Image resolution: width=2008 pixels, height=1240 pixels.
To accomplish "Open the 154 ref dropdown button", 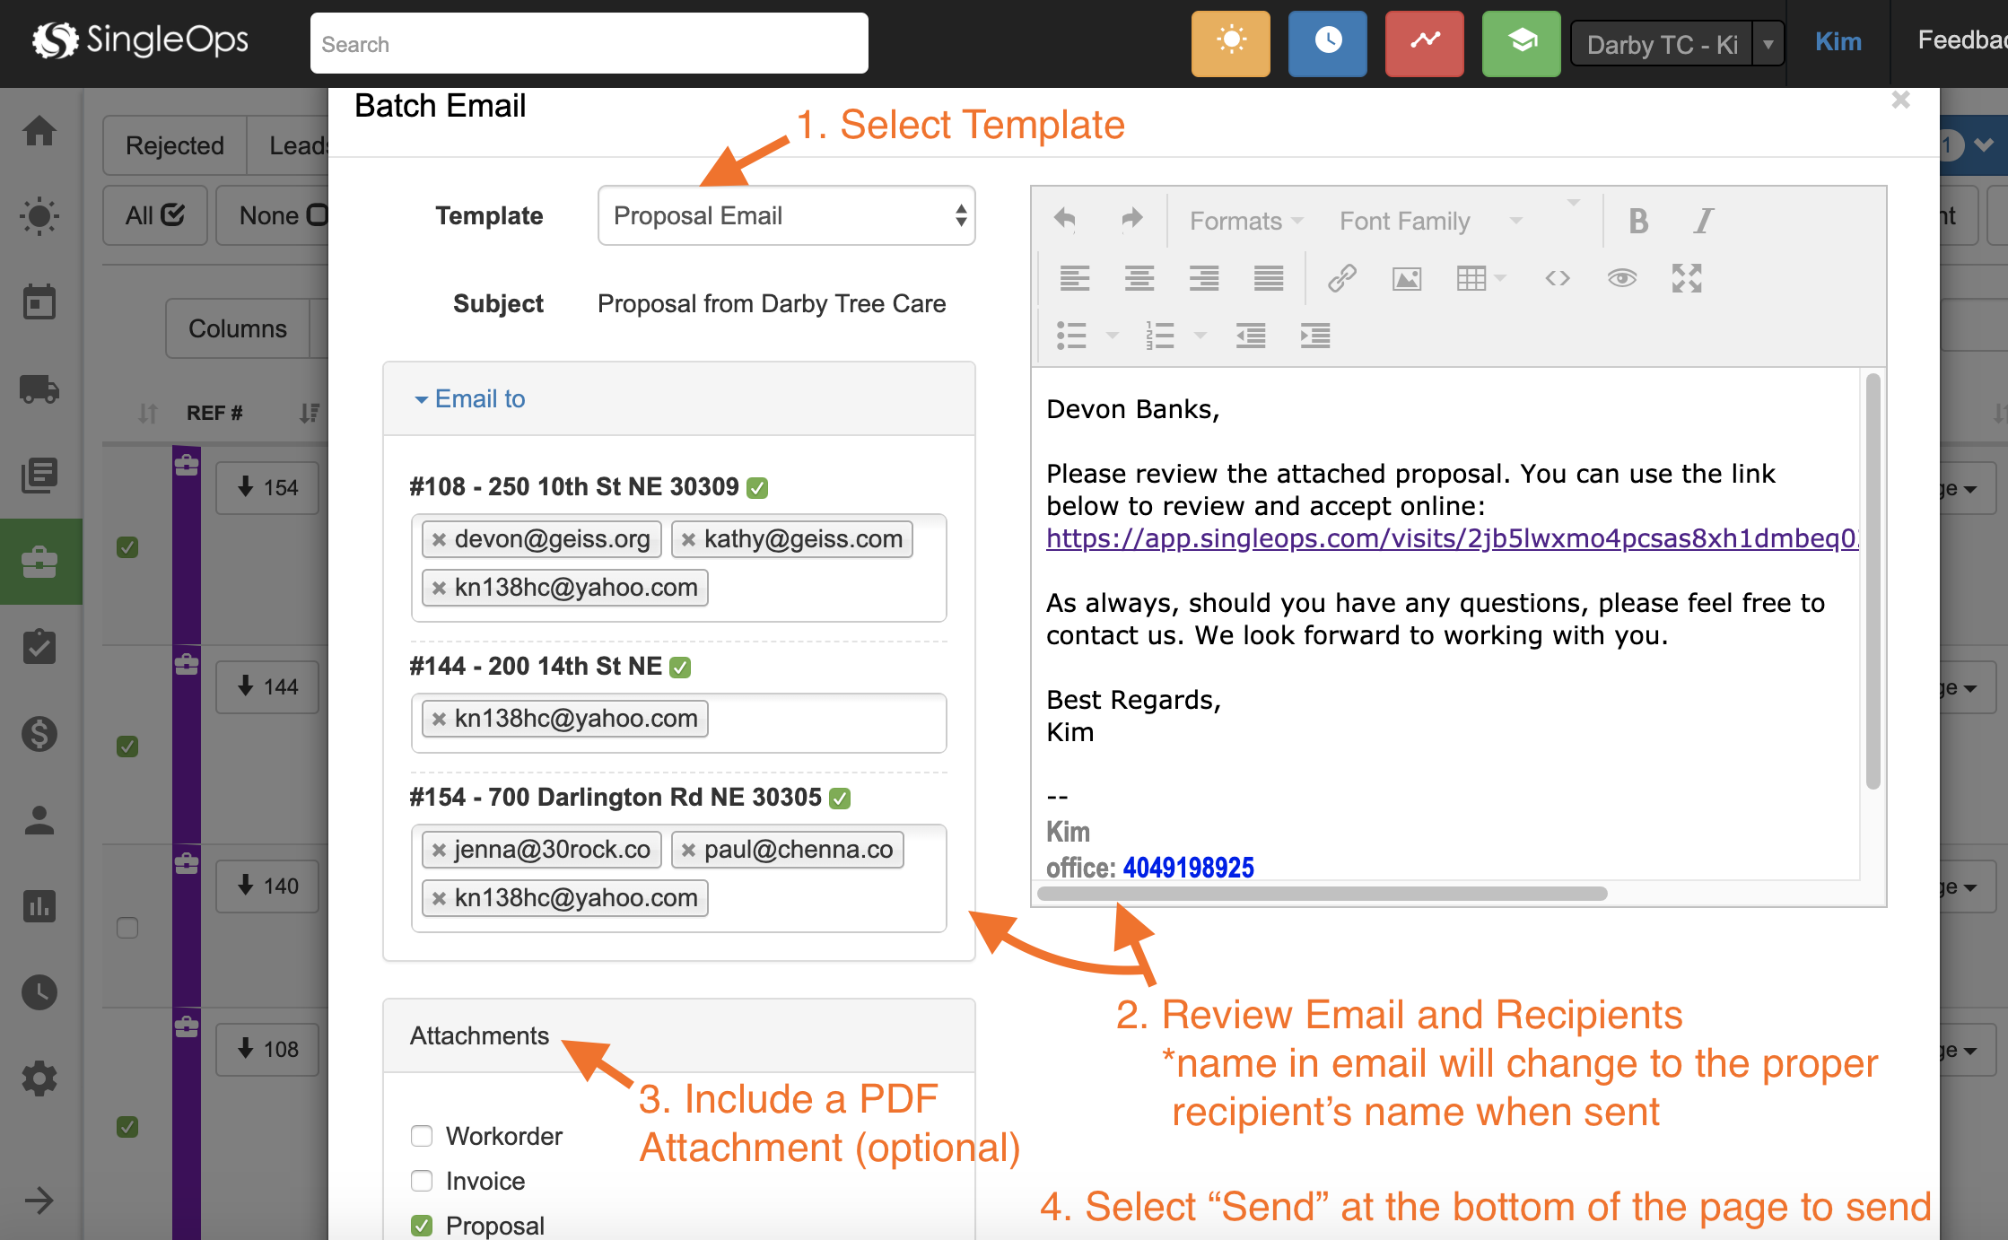I will coord(268,487).
